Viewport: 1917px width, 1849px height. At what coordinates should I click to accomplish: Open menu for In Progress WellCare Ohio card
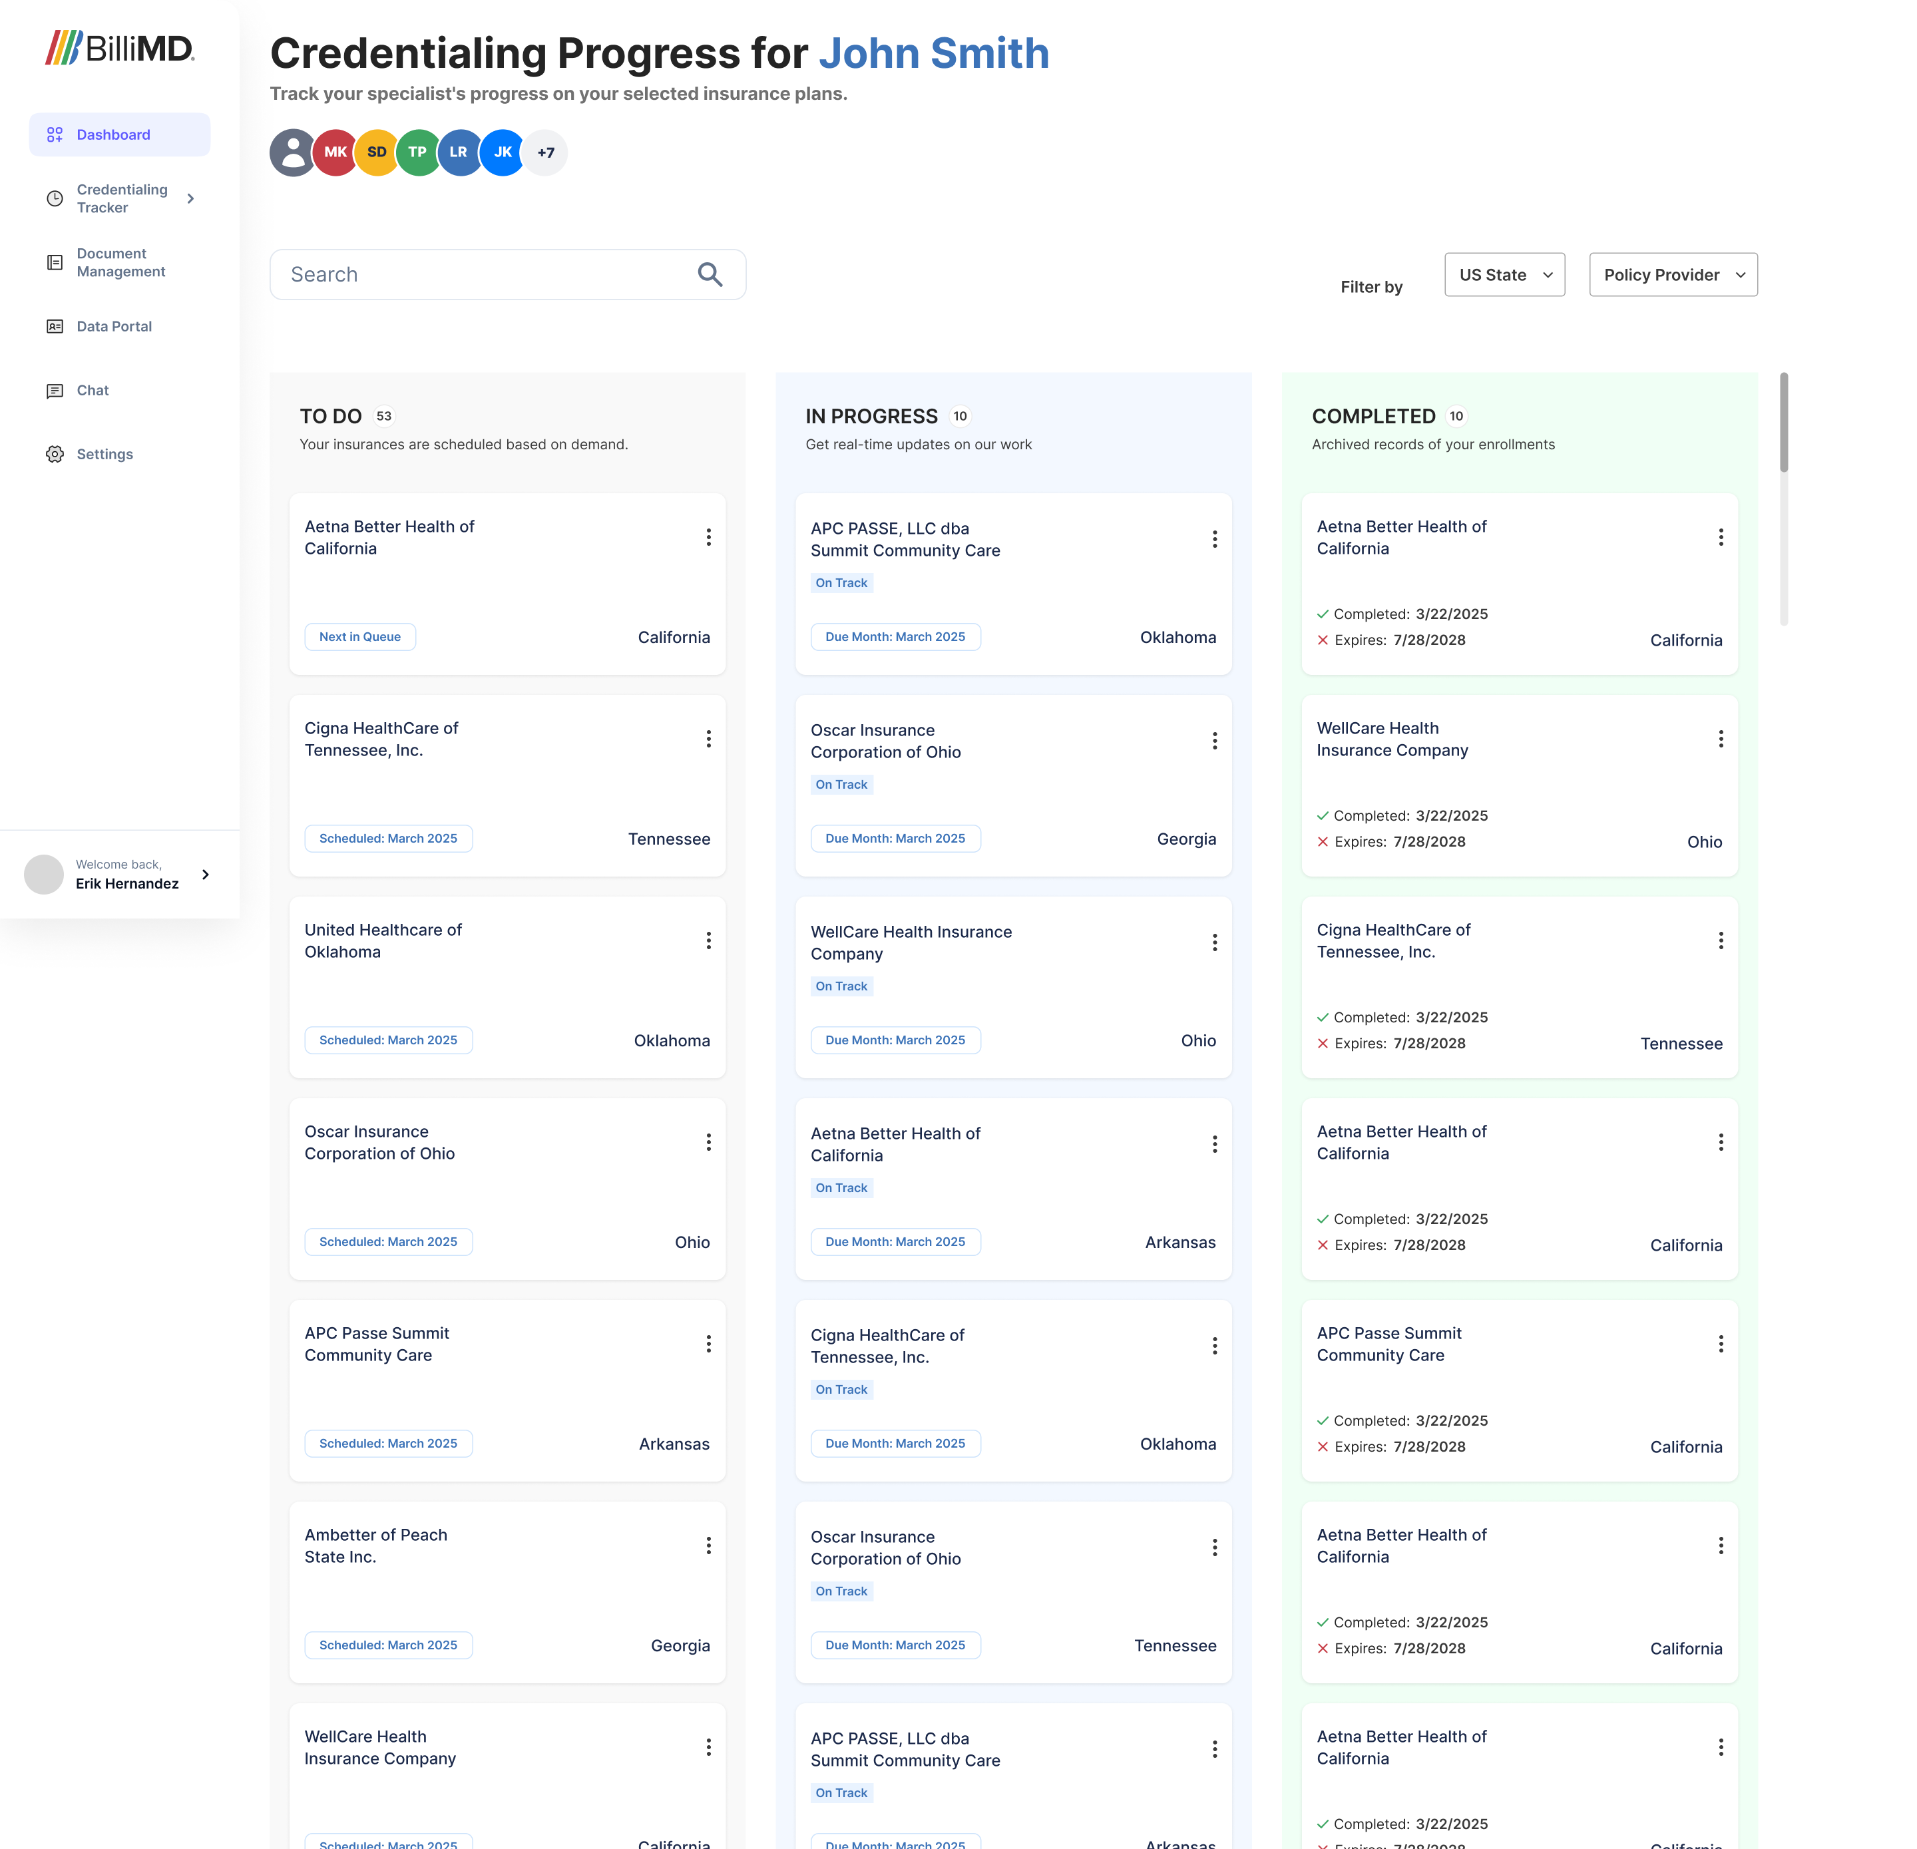(x=1215, y=942)
